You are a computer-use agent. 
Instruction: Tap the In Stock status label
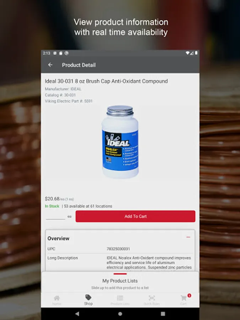(52, 206)
